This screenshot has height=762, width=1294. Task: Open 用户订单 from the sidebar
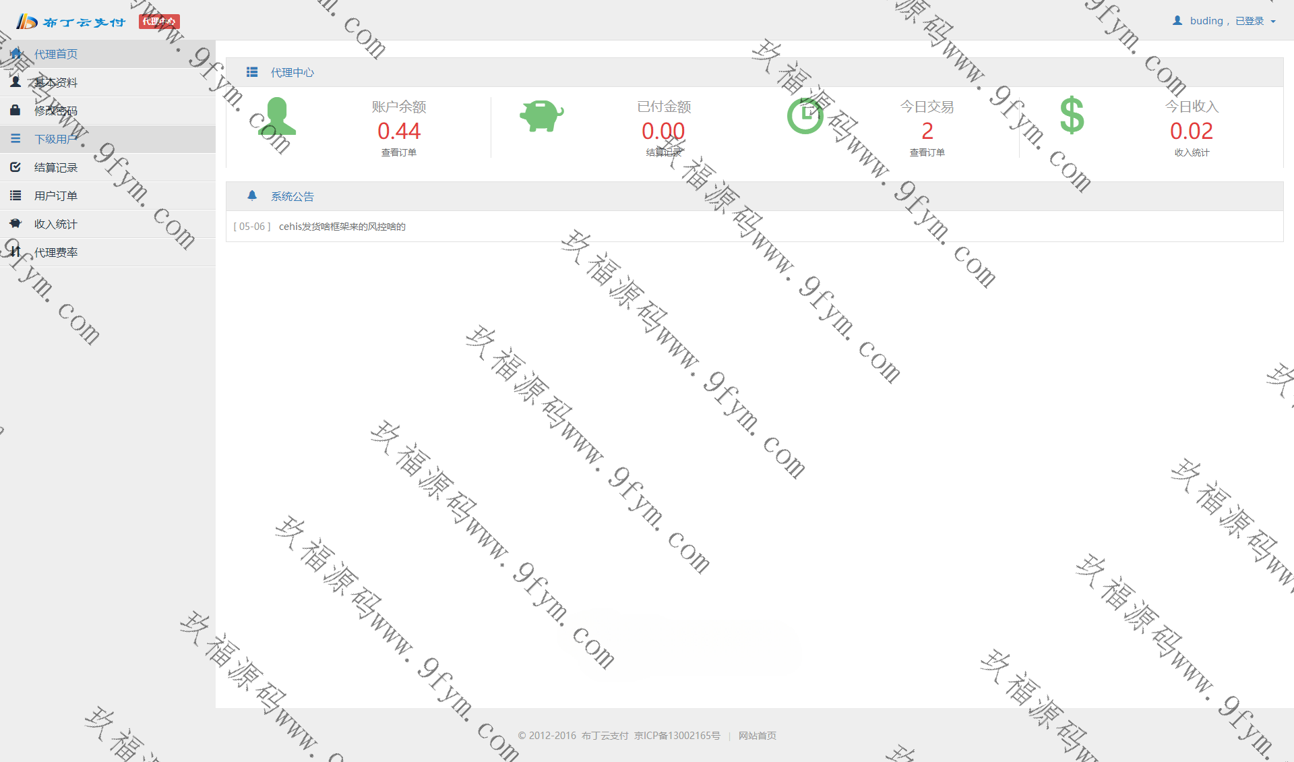pyautogui.click(x=56, y=196)
